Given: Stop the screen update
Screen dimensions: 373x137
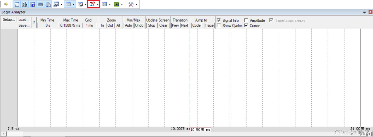Looking at the screenshot, I should pos(151,25).
